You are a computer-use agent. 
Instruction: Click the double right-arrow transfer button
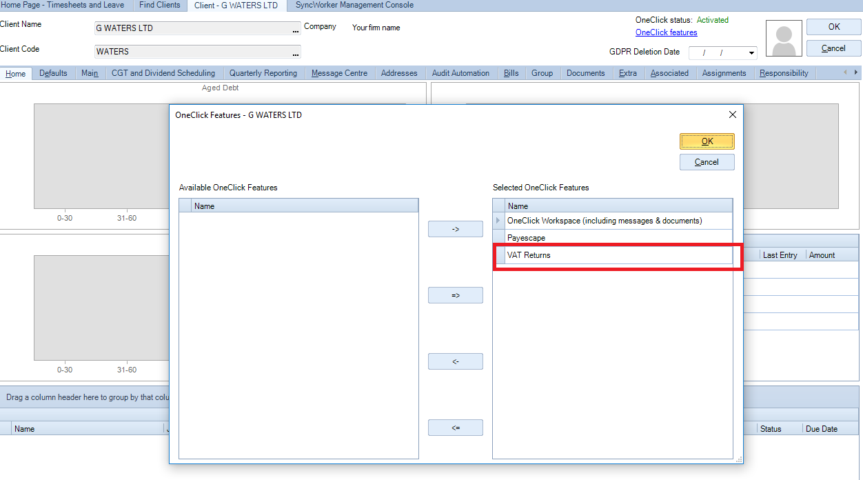tap(455, 294)
